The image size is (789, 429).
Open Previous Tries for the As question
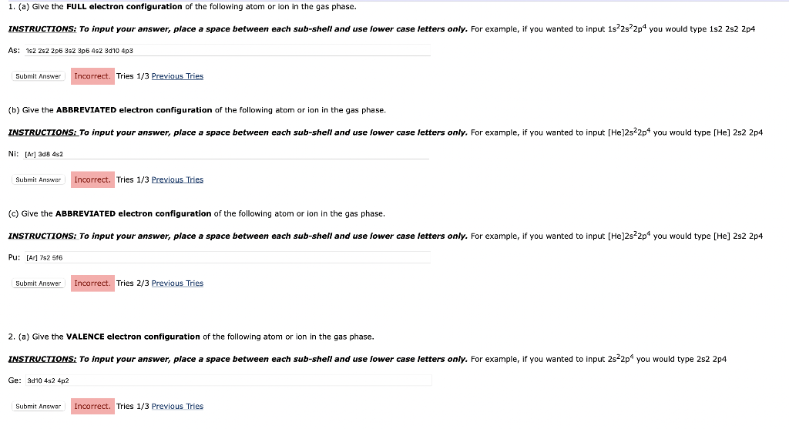[x=177, y=76]
